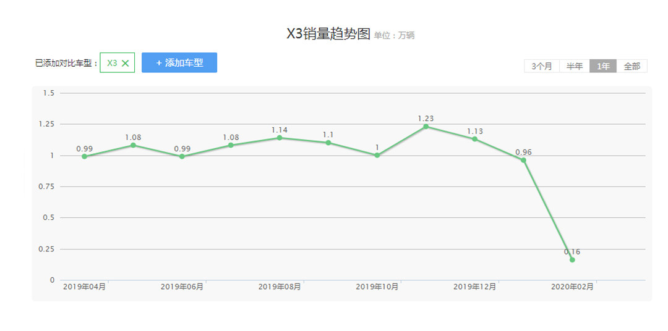Click the 添加车型 button
This screenshot has height=331, width=668.
pyautogui.click(x=179, y=62)
